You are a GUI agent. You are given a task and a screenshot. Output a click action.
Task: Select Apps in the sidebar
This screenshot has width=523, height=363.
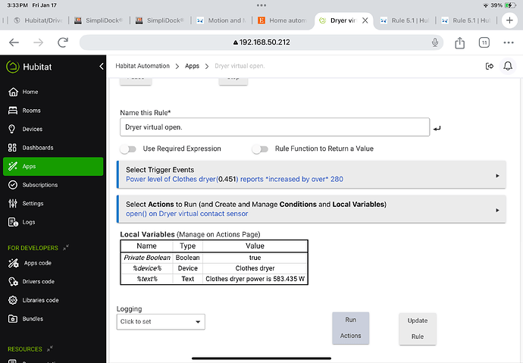click(53, 166)
